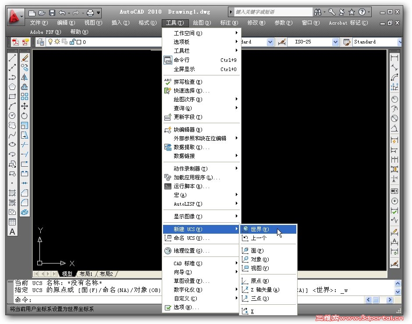Expand the AutoLISP submenu
The height and width of the screenshot is (324, 412).
pyautogui.click(x=202, y=203)
